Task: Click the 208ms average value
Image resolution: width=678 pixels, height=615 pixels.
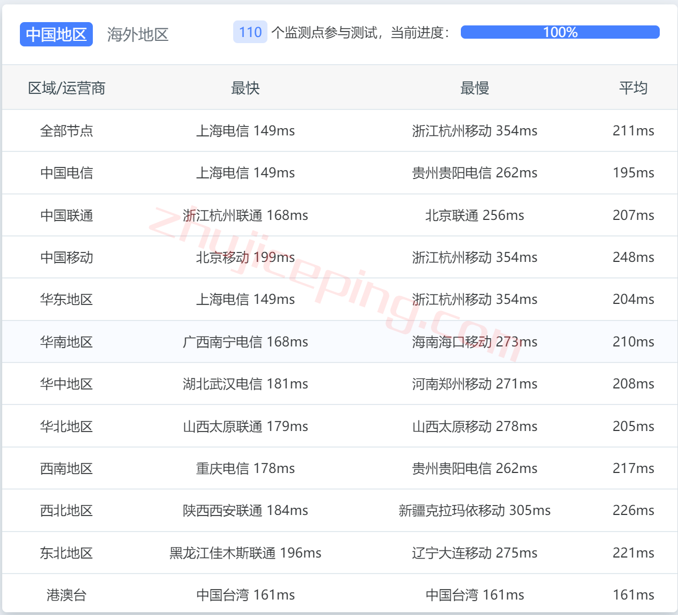Action: pyautogui.click(x=633, y=384)
